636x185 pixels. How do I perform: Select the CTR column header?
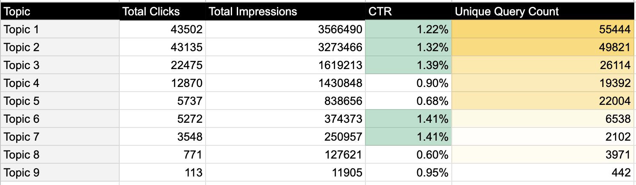(409, 12)
